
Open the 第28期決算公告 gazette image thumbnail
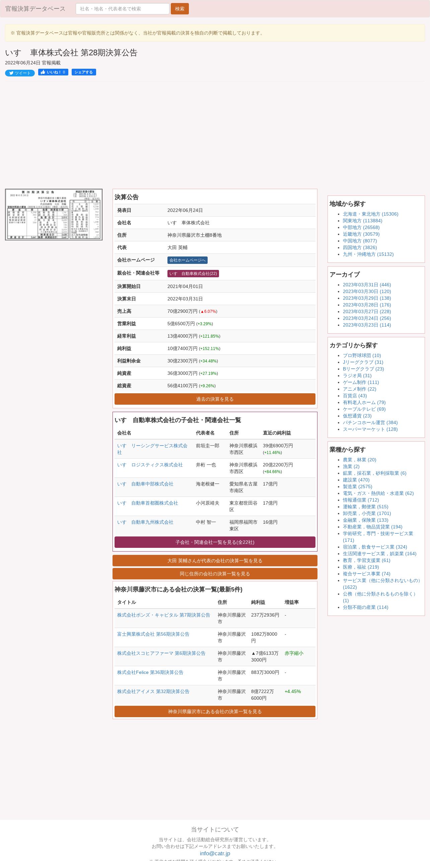(x=54, y=215)
